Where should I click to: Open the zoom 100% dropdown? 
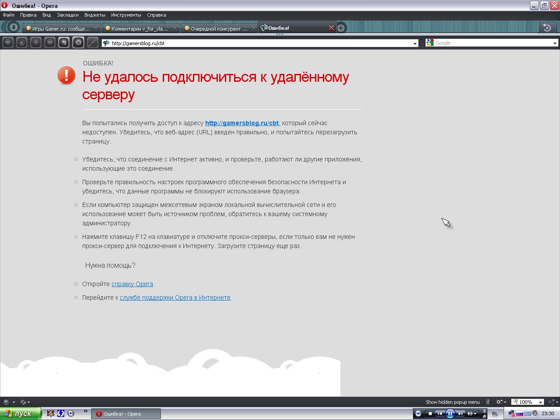(540, 402)
